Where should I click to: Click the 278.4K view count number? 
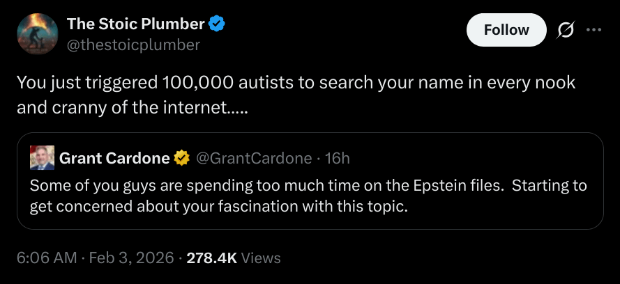(x=212, y=258)
